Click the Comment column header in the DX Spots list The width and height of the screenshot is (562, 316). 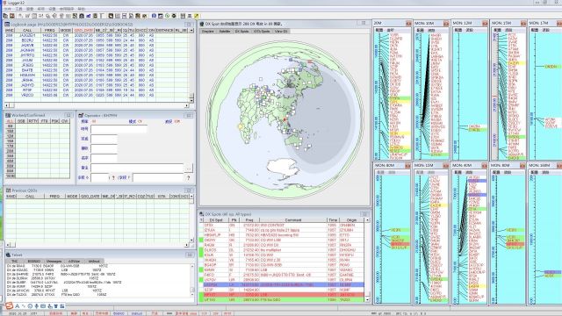tap(292, 220)
